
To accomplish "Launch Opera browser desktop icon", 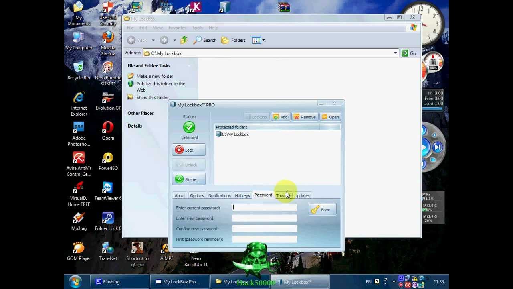I will point(108,131).
